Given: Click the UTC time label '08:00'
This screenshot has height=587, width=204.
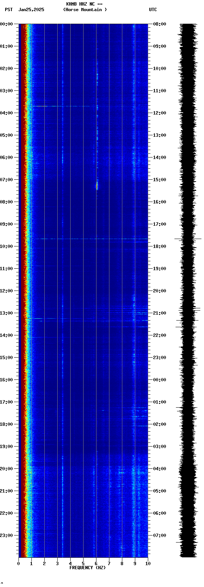Looking at the screenshot, I should tap(160, 24).
